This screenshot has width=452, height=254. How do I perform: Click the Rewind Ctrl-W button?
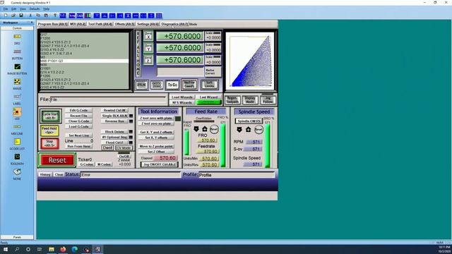click(114, 110)
